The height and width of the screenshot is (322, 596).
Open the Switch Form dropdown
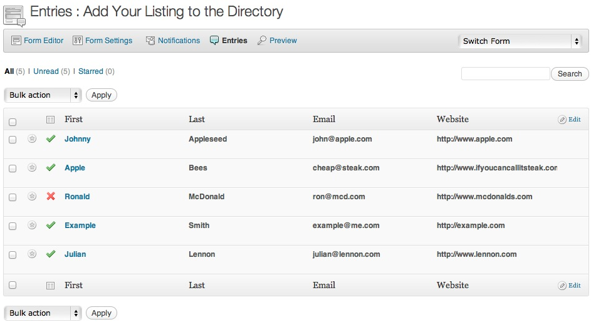pyautogui.click(x=520, y=41)
